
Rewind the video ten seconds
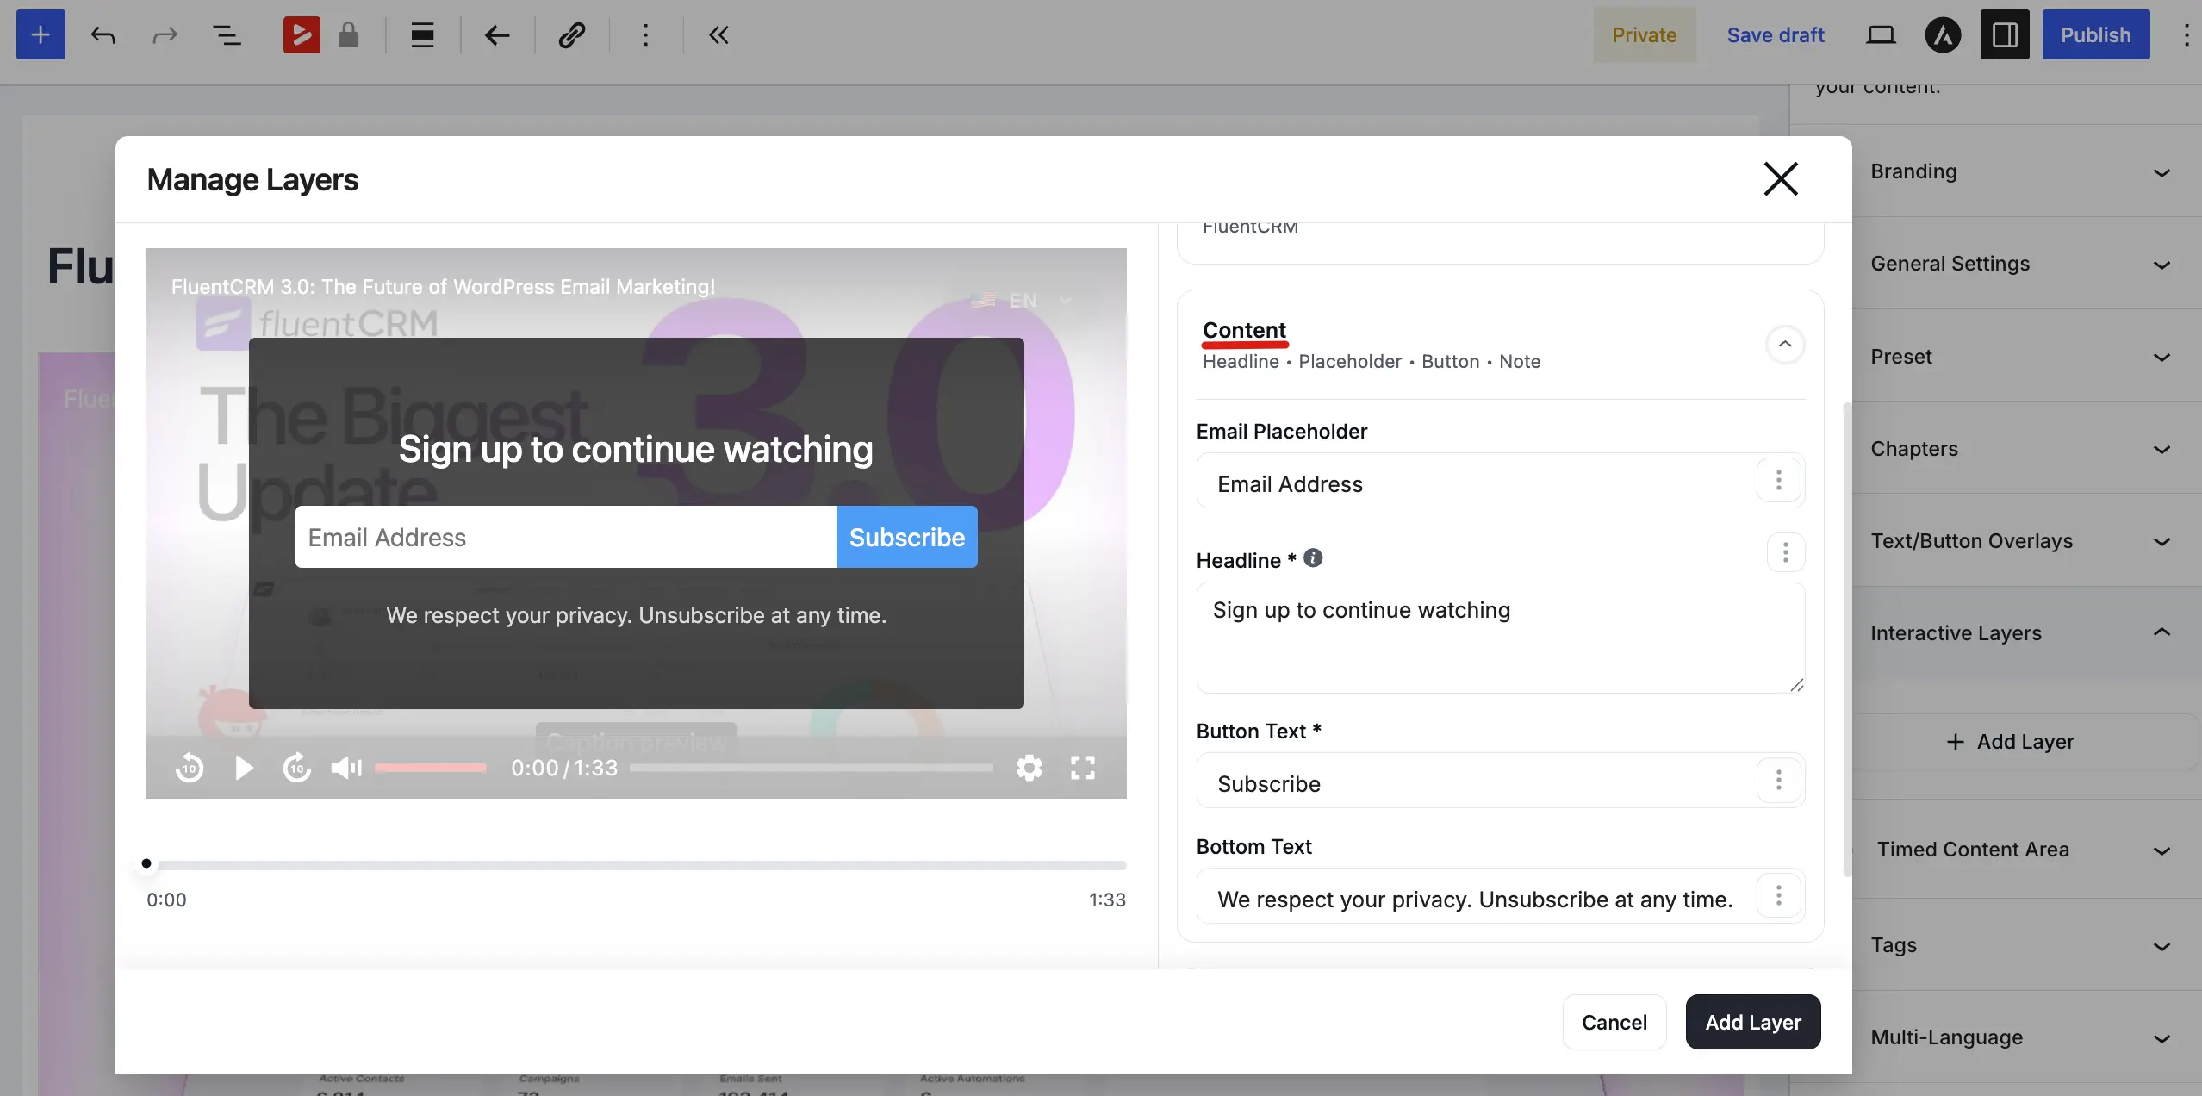[190, 768]
